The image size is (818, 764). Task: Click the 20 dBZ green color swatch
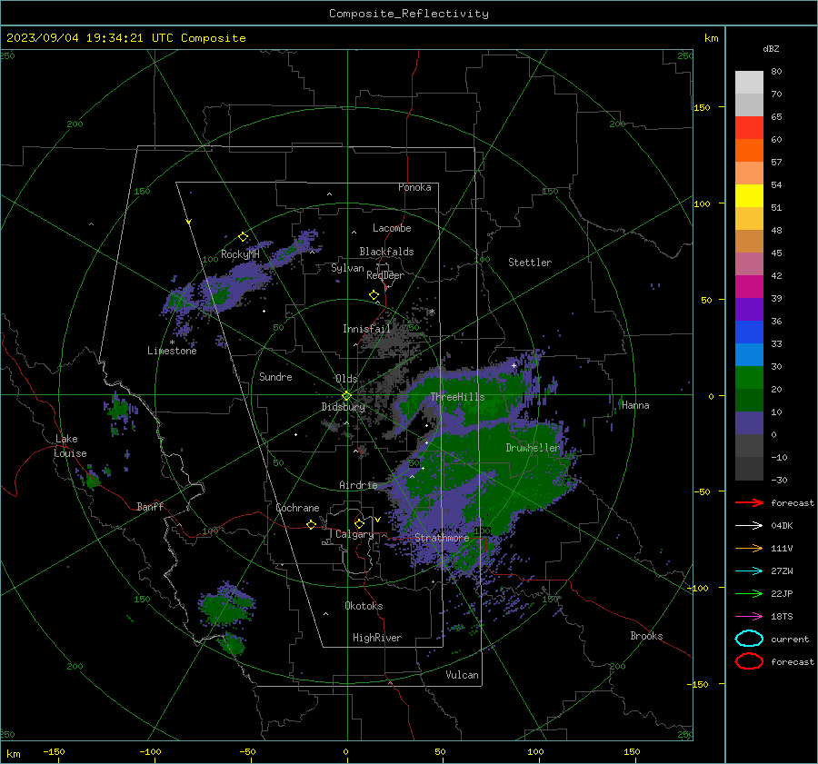(749, 377)
